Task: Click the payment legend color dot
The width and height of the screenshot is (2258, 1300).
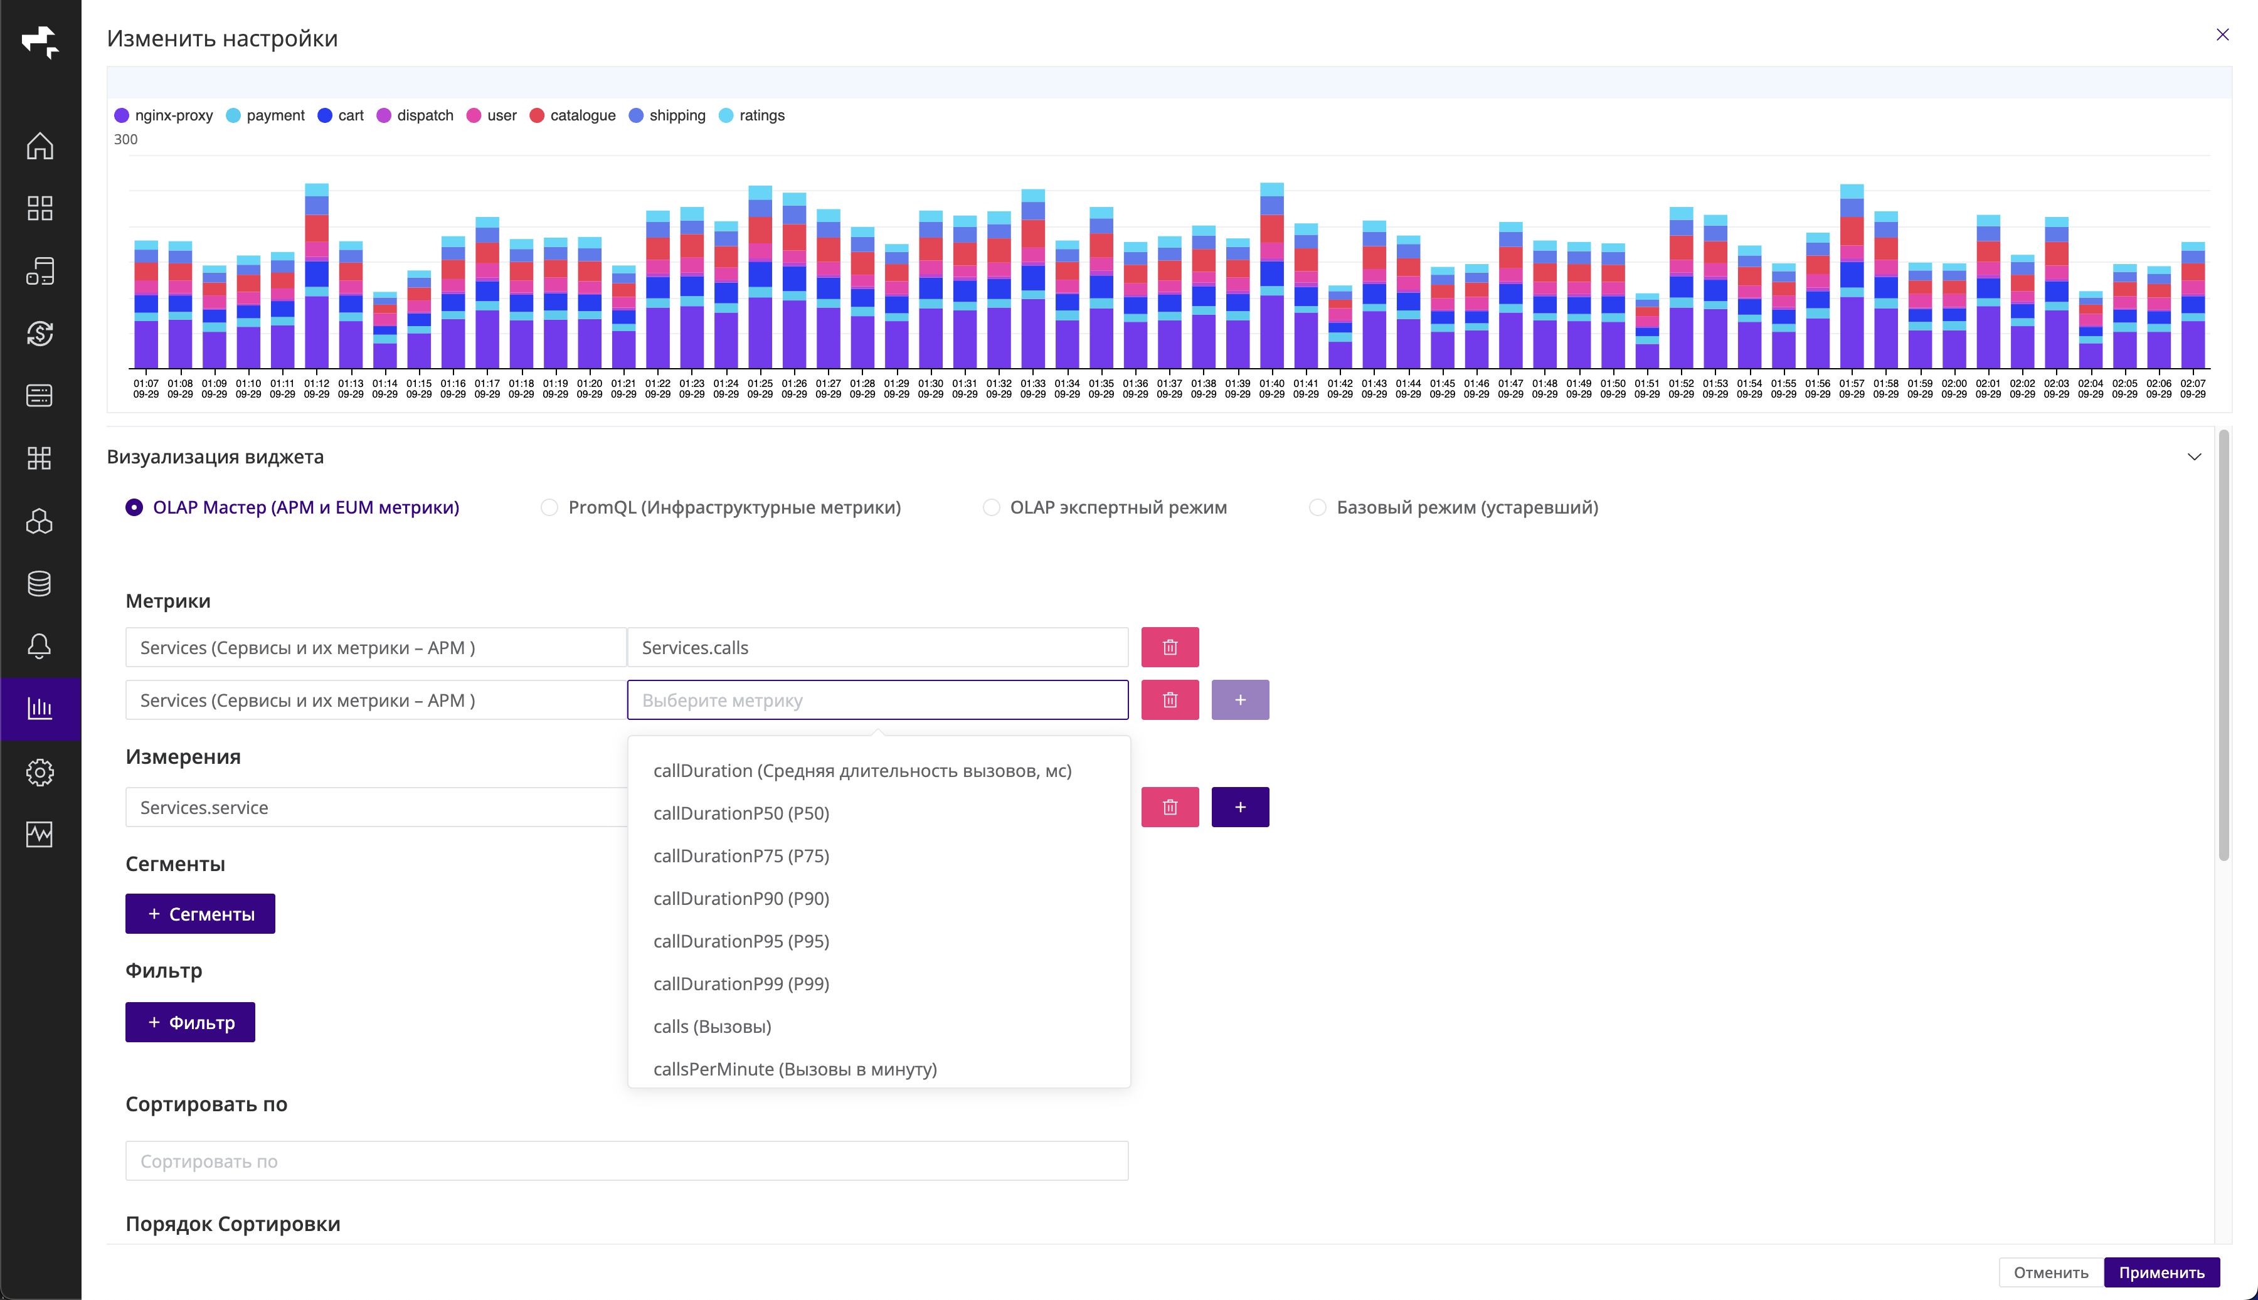Action: click(233, 115)
